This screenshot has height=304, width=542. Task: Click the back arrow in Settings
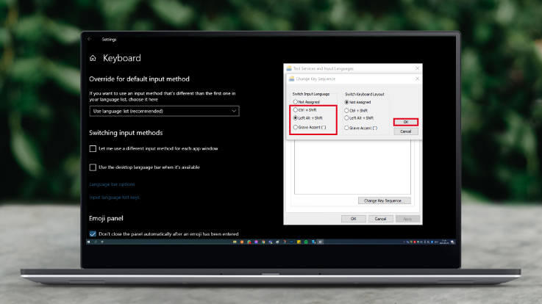click(x=90, y=39)
